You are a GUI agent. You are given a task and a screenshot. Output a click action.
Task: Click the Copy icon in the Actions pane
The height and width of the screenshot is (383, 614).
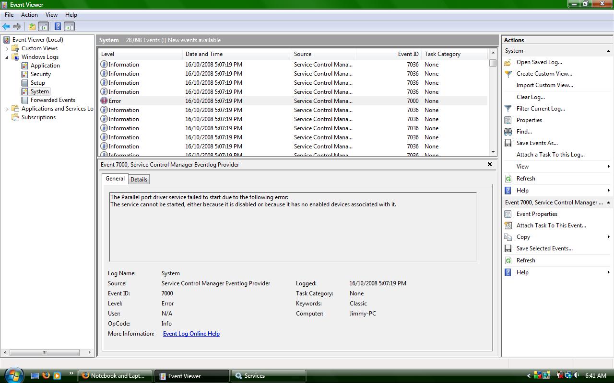pyautogui.click(x=508, y=237)
